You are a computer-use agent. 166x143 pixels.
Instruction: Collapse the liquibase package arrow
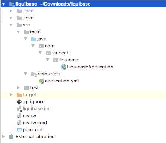48,60
